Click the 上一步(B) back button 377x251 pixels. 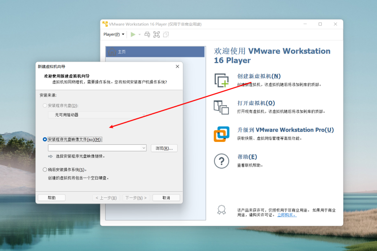point(106,198)
